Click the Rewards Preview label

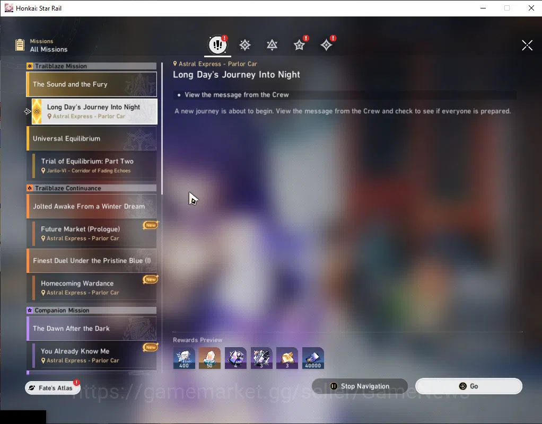click(197, 340)
